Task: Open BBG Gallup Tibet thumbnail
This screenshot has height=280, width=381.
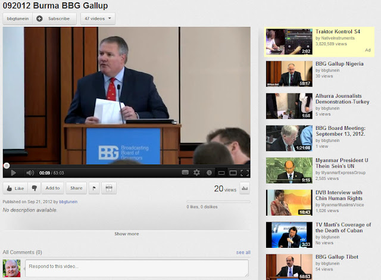Action: pyautogui.click(x=289, y=267)
